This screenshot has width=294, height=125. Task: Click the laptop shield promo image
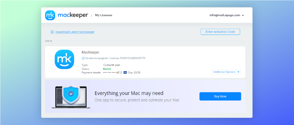tap(71, 97)
